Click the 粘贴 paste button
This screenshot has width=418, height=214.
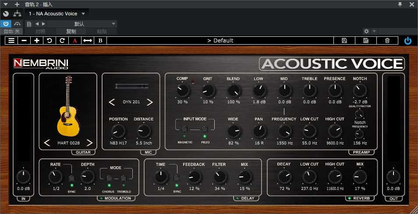(102, 32)
